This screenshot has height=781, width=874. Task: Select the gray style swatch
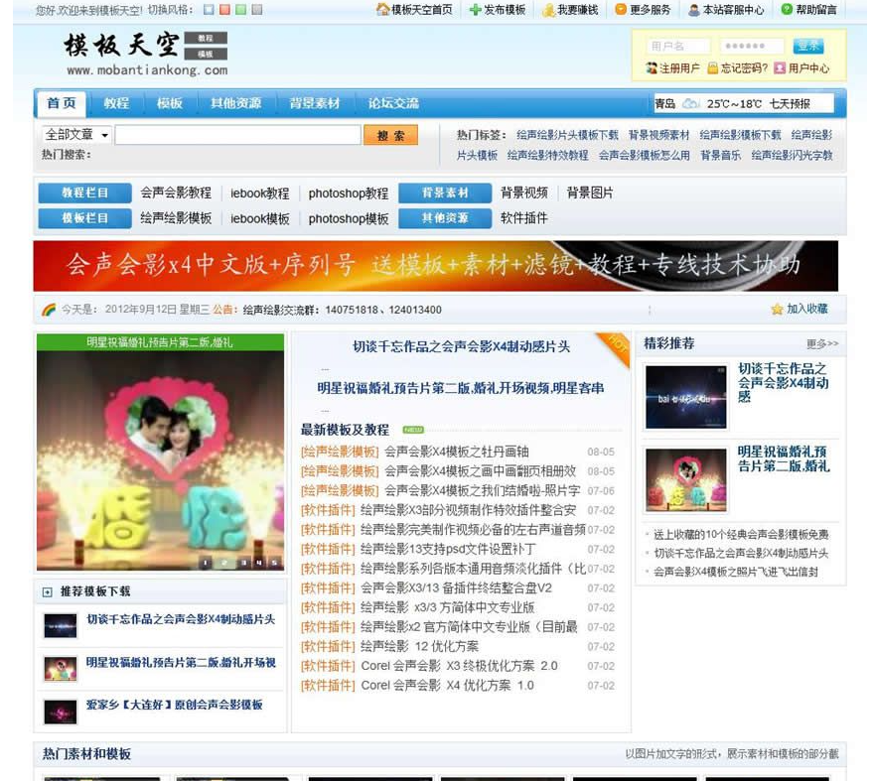click(x=257, y=10)
